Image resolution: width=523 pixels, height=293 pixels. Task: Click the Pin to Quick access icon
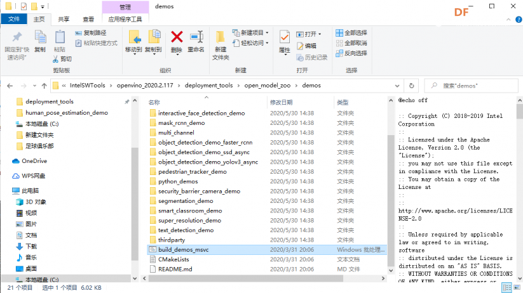(17, 37)
